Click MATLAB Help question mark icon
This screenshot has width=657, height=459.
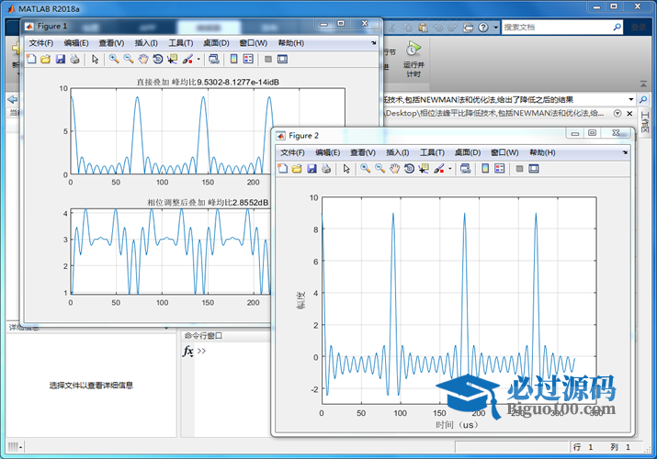pyautogui.click(x=483, y=28)
